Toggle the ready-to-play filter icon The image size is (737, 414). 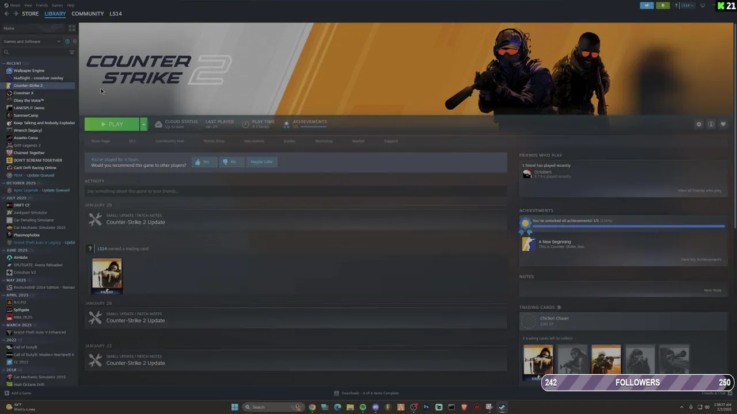click(74, 41)
